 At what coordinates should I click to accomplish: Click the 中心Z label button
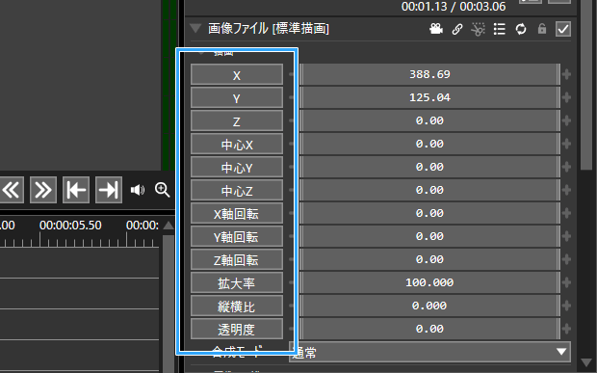pos(237,190)
